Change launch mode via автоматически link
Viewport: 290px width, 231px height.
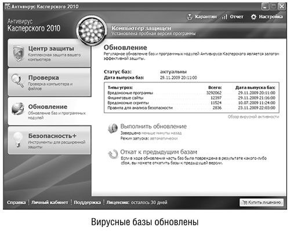pyautogui.click(x=164, y=138)
